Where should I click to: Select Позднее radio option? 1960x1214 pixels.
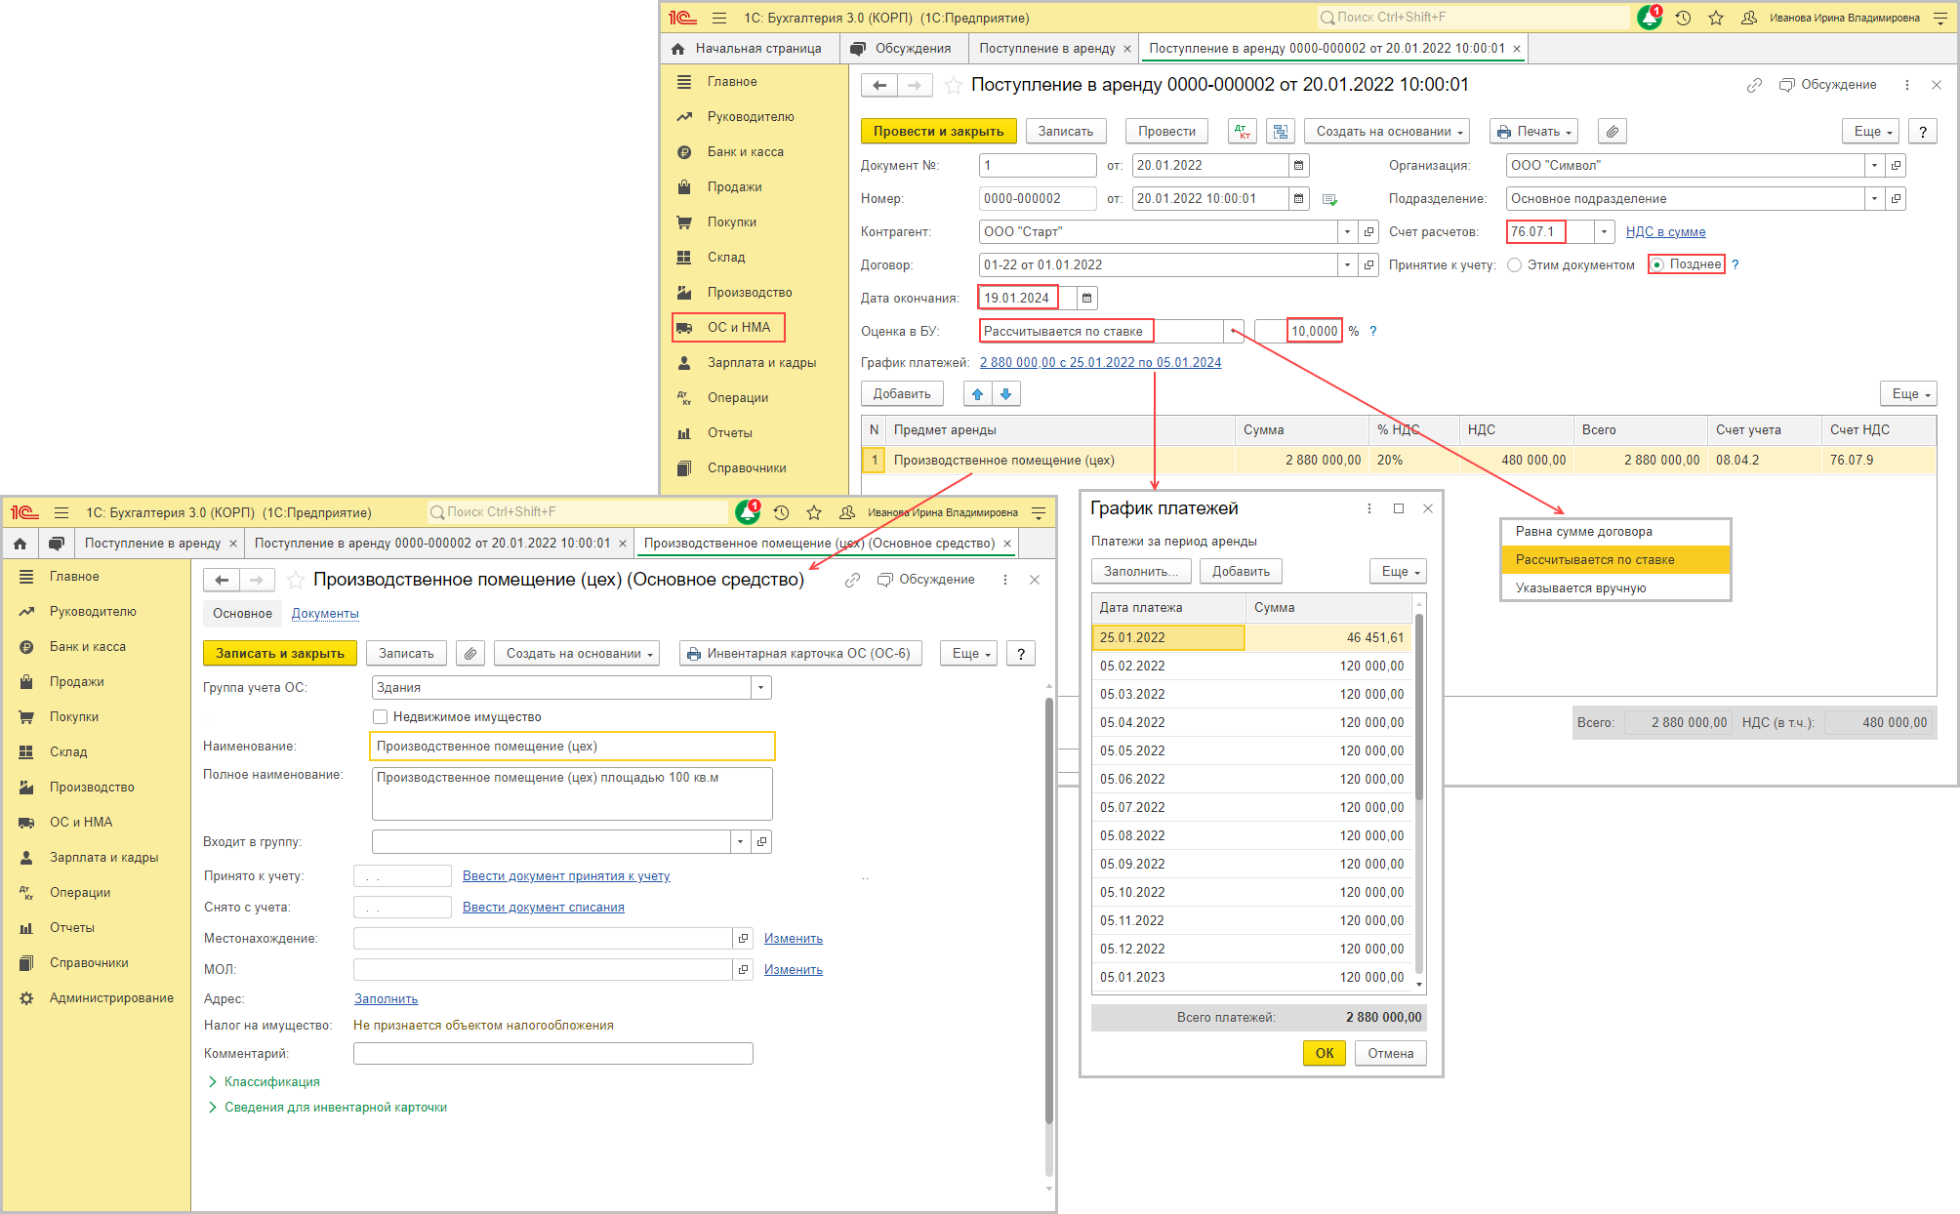(x=1657, y=264)
